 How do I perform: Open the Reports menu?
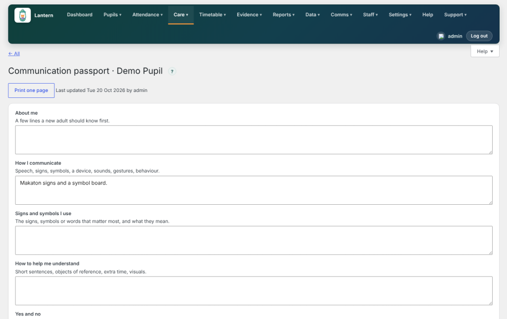point(284,15)
